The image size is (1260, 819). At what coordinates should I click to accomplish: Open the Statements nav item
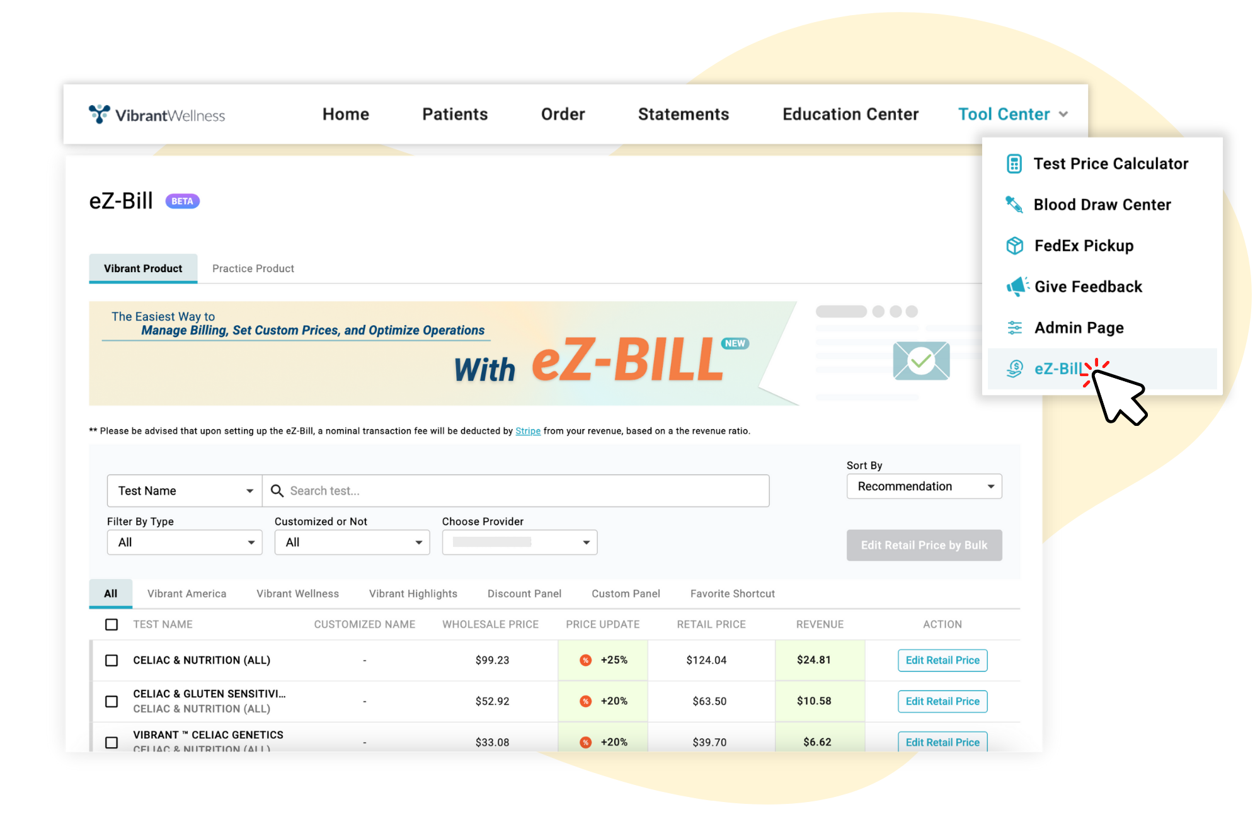tap(684, 115)
